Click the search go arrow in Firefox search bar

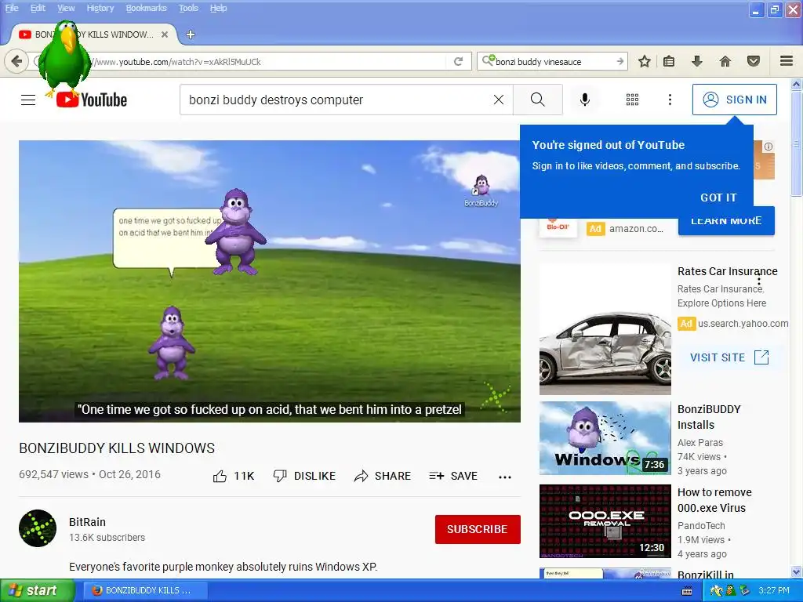click(620, 61)
